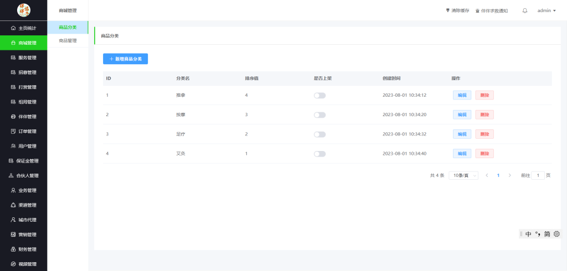Toggle 是否上架 switch for 推拿 row

click(x=319, y=96)
